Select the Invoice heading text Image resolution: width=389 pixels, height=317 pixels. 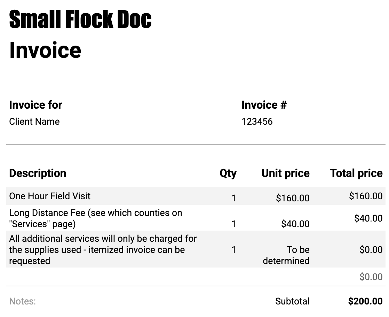[x=45, y=50]
